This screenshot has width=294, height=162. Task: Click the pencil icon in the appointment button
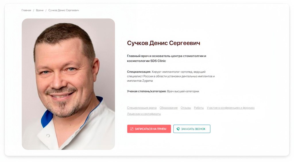132,129
